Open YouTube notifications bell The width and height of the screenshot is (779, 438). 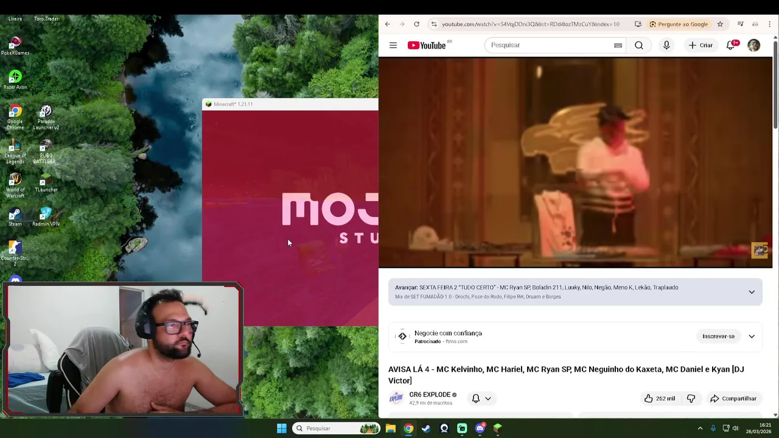[731, 45]
